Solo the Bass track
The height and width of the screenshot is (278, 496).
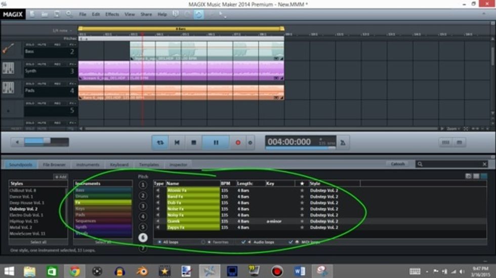coord(30,44)
